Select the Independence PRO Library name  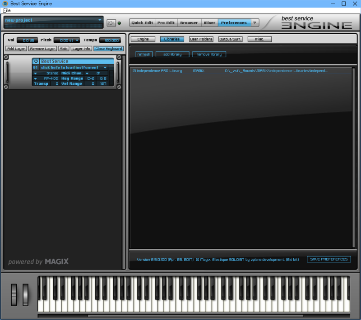click(x=159, y=71)
